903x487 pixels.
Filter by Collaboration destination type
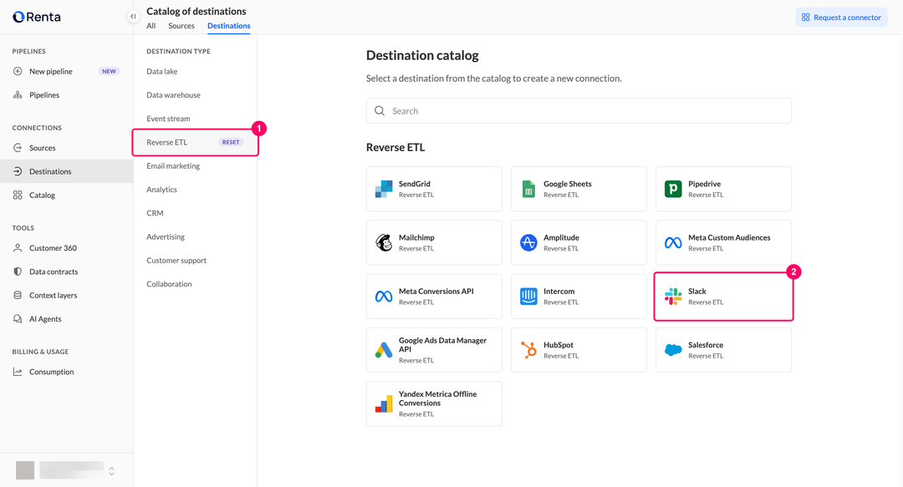[x=169, y=284]
